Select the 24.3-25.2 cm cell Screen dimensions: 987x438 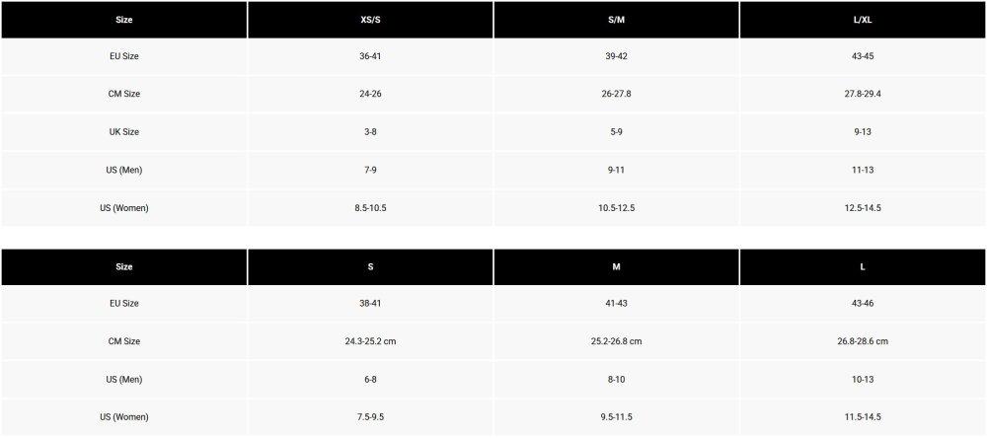click(x=370, y=342)
